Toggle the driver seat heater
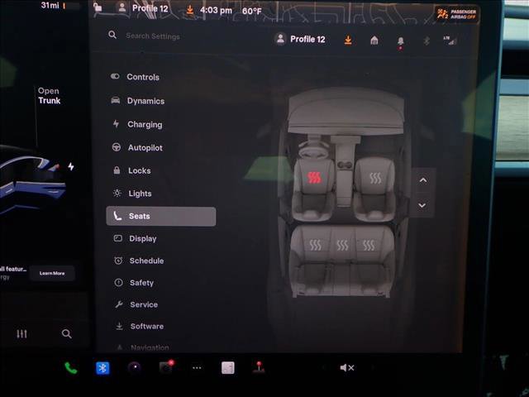The image size is (529, 397). coord(314,177)
